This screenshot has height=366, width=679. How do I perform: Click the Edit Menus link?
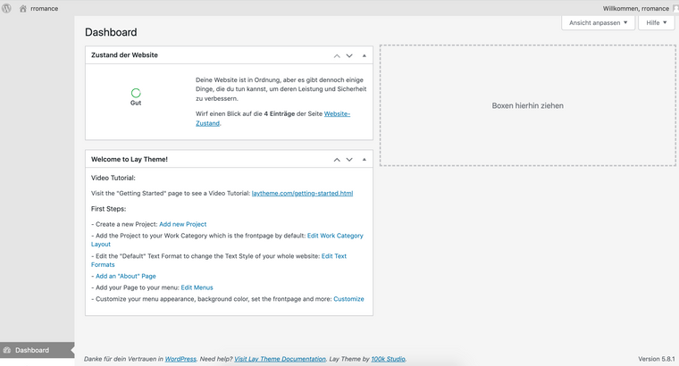[197, 287]
